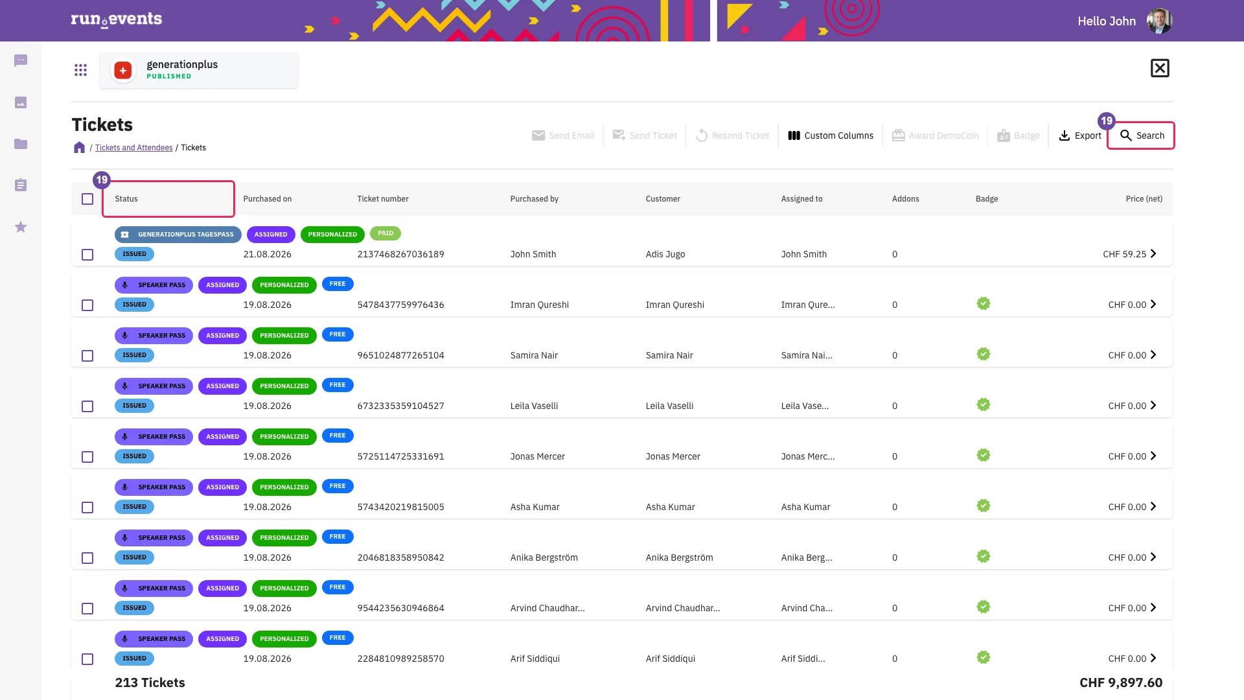Expand Asha Kumar ticket row chevron
1244x700 pixels.
point(1153,507)
